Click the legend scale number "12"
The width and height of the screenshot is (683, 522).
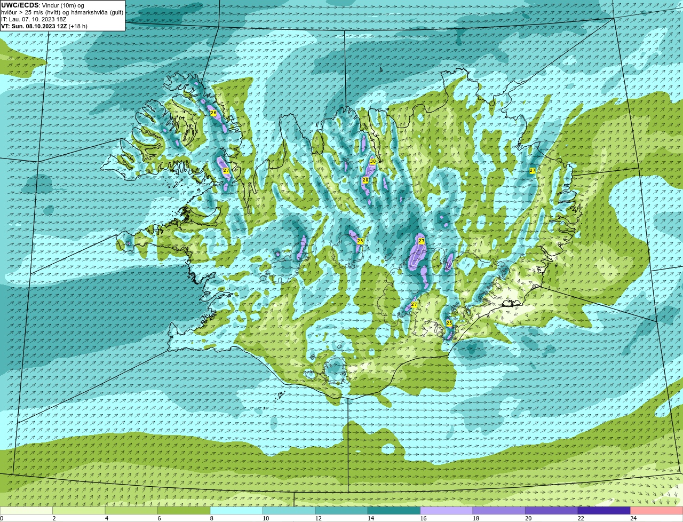coord(318,518)
